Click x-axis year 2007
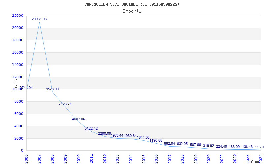Viewport: 264px width, 165px height. 39,159
